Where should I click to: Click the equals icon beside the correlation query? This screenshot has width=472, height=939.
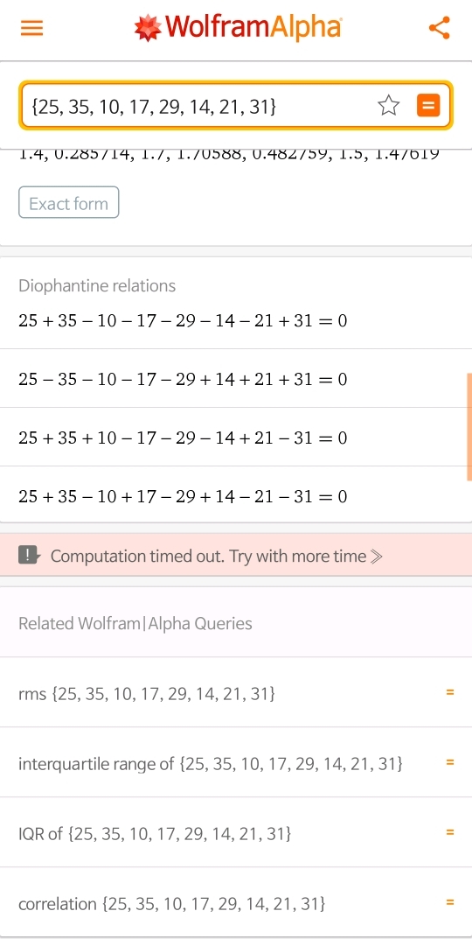point(450,902)
